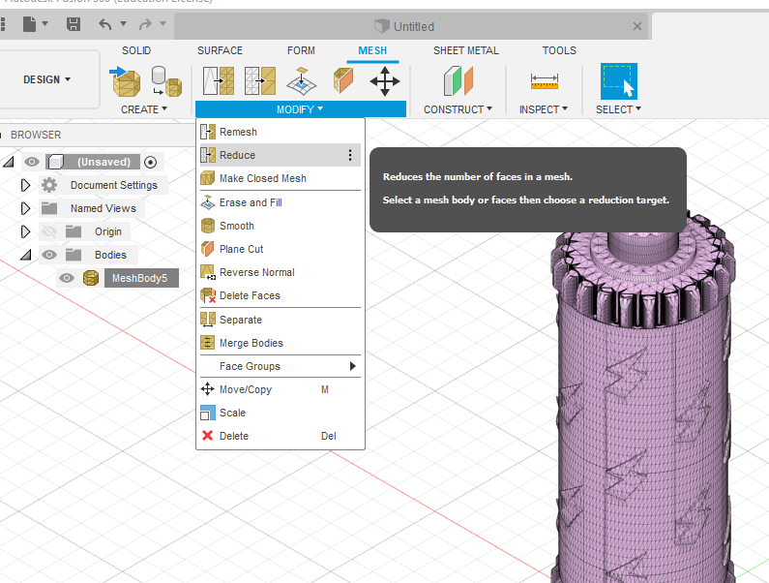
Task: Choose Reverse Normal menu entry
Action: click(x=281, y=272)
